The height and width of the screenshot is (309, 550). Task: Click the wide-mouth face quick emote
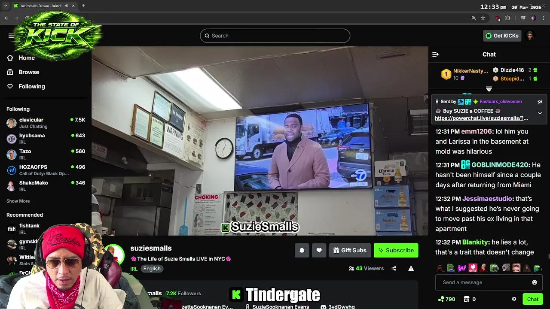516,268
